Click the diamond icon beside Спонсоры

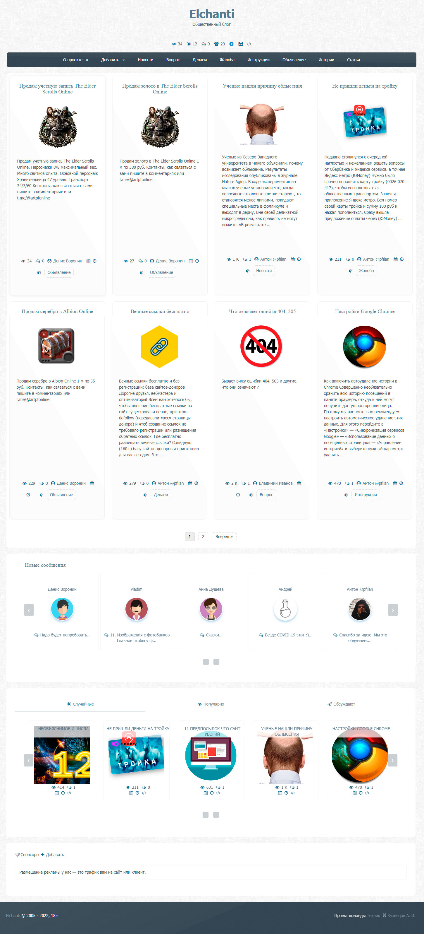(x=17, y=855)
